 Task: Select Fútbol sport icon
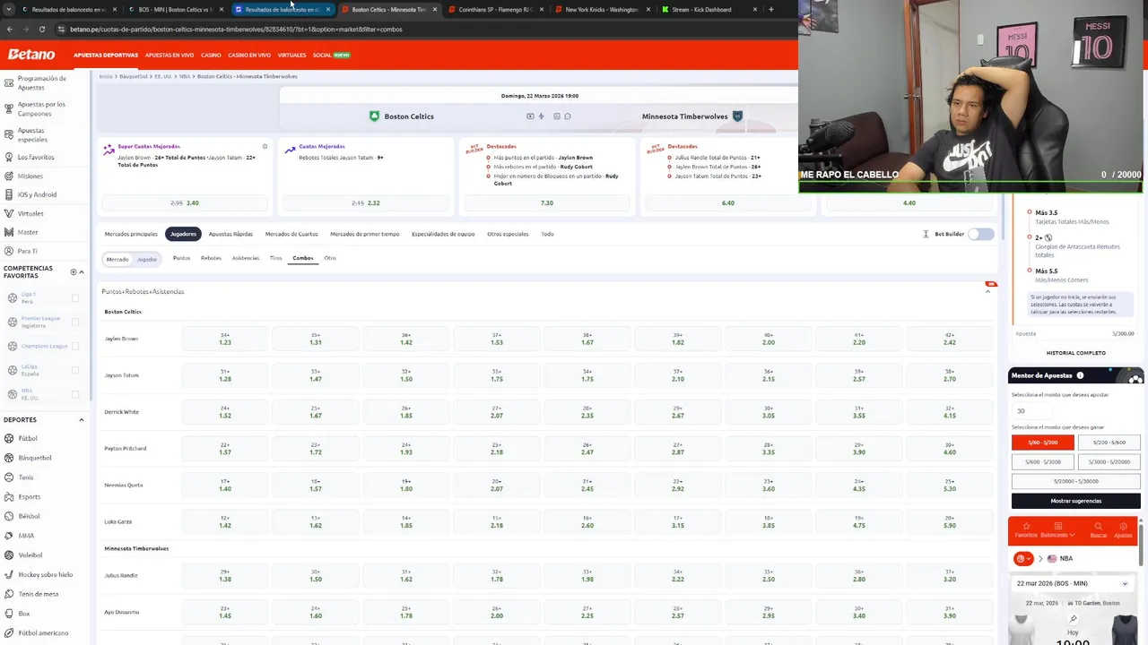pos(9,438)
